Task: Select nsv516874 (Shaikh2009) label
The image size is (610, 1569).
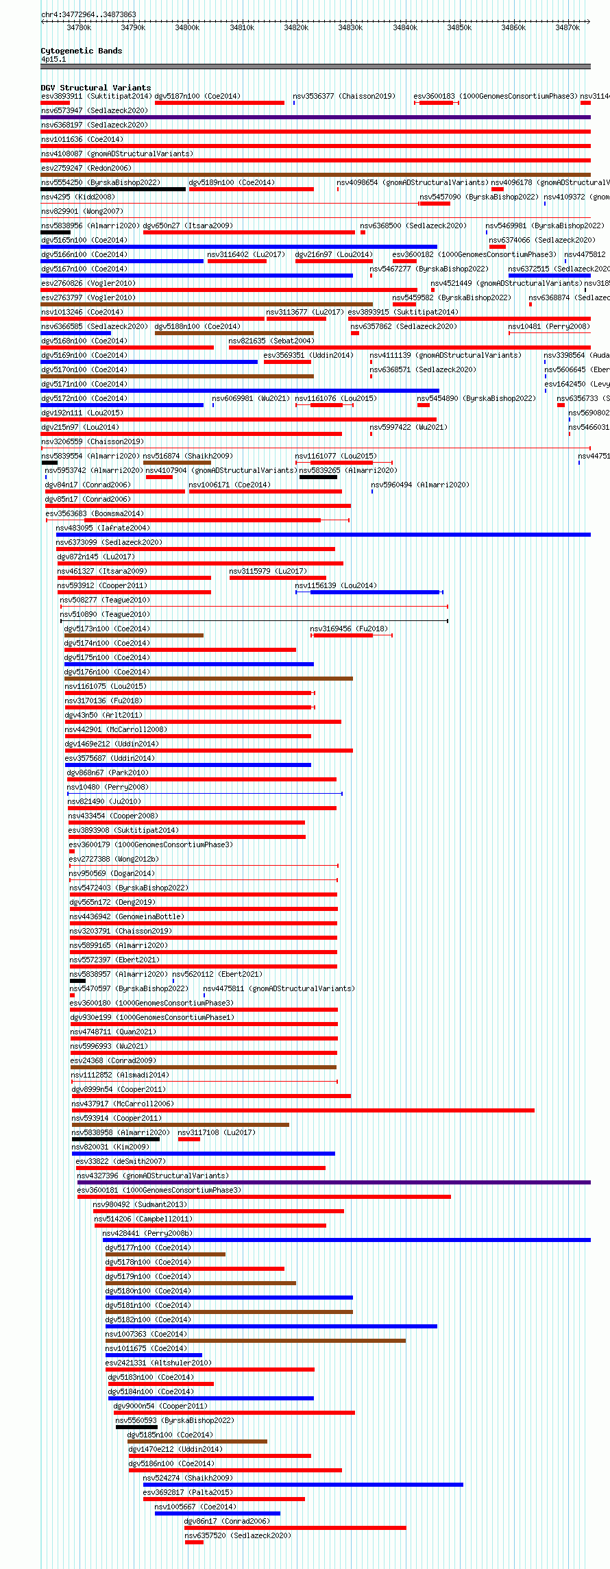Action: (188, 456)
